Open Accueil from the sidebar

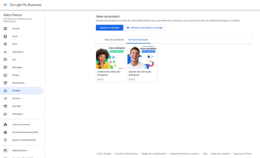pos(15,28)
